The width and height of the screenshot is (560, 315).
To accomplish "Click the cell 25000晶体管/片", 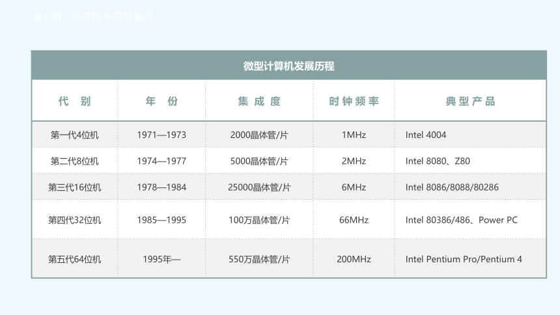I will point(259,187).
